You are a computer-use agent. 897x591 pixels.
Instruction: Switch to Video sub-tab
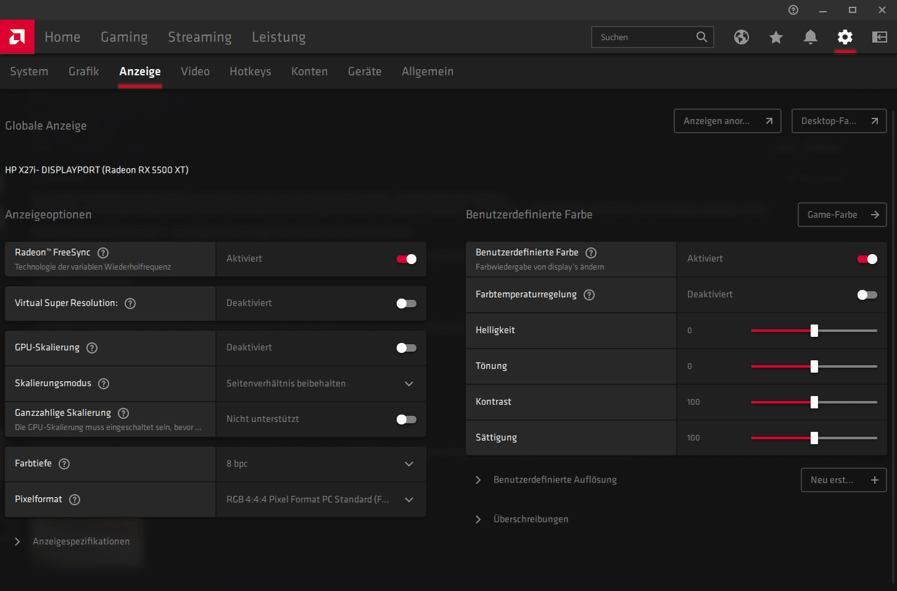click(195, 72)
